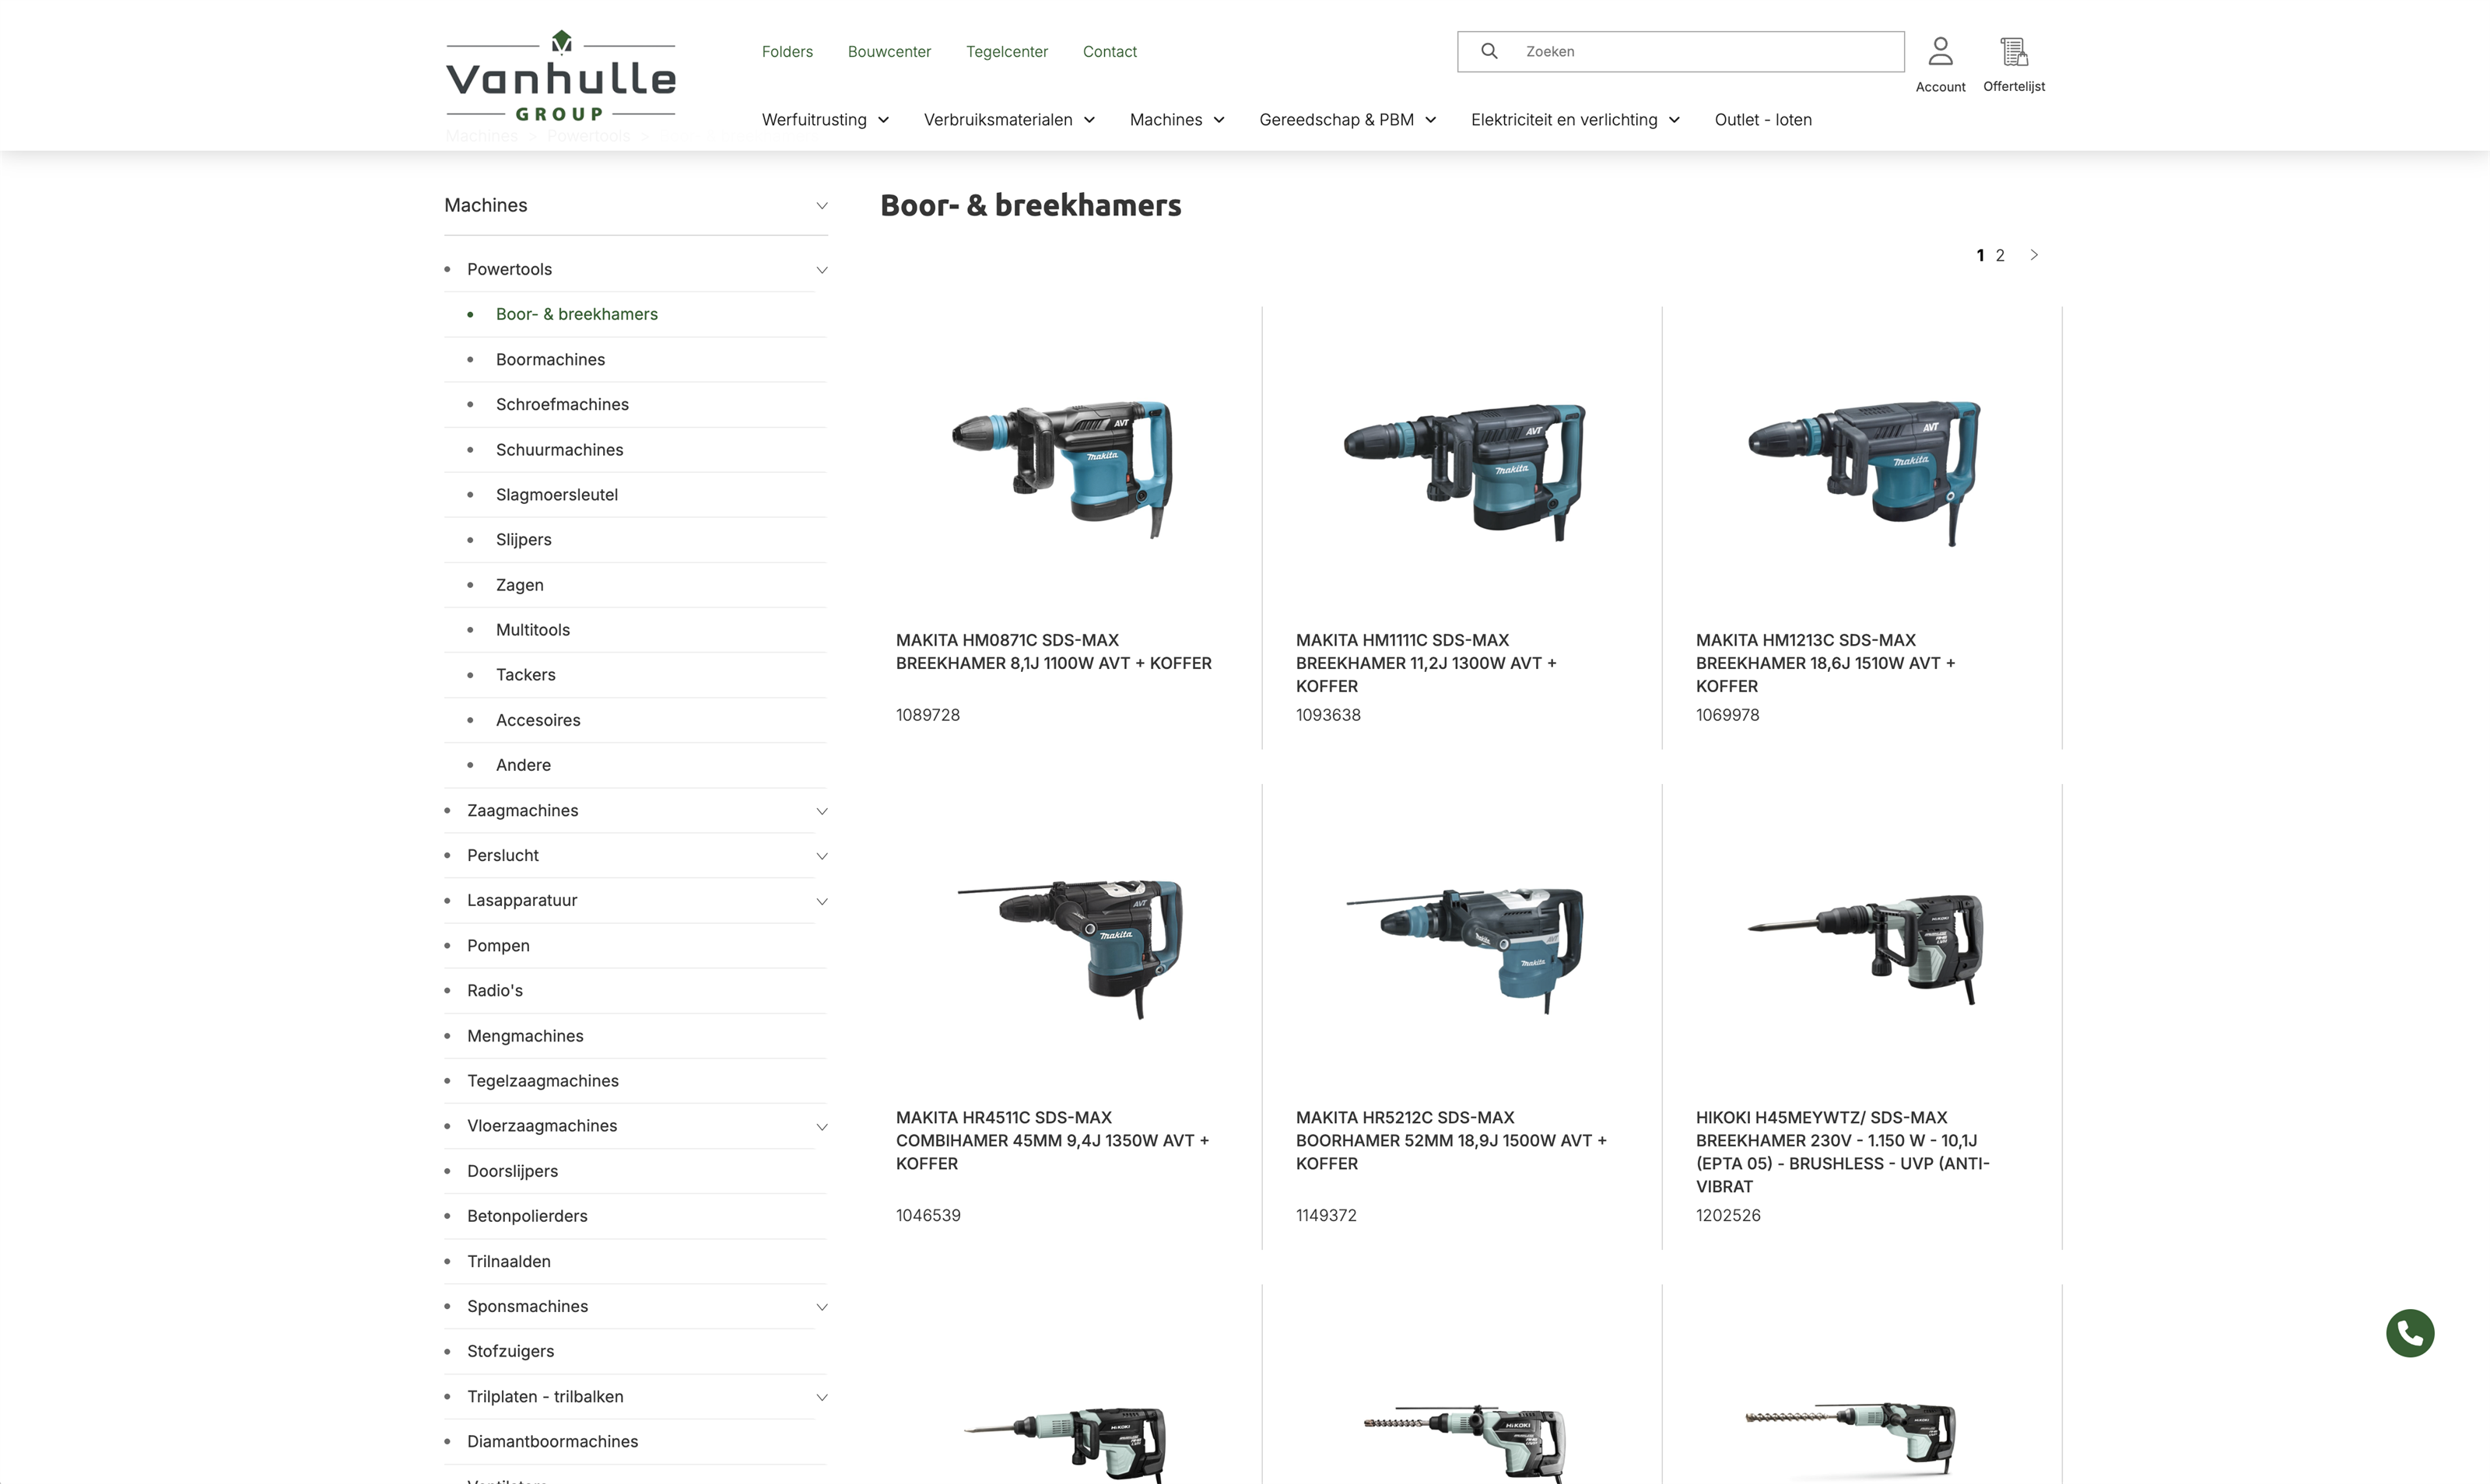
Task: Select Outlet - loten menu item
Action: point(1762,120)
